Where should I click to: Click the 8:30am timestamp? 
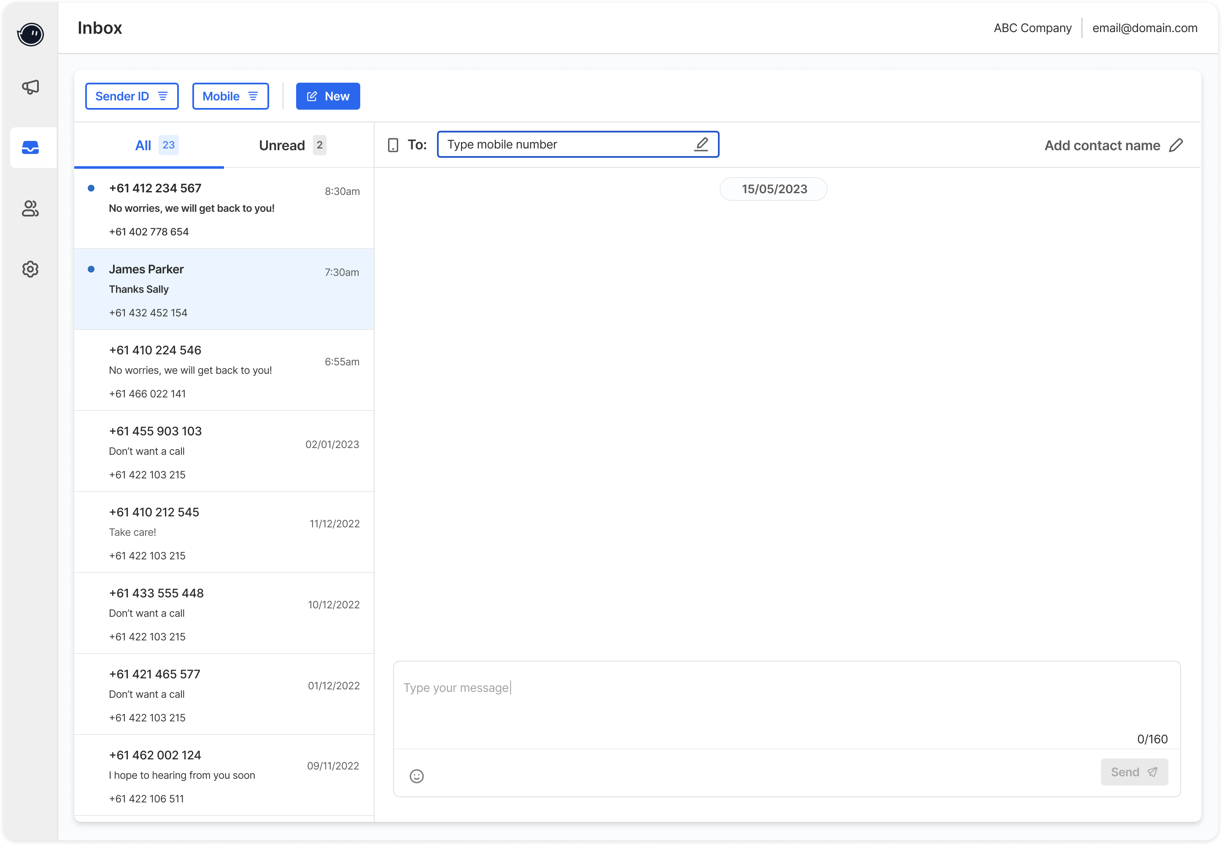coord(342,191)
